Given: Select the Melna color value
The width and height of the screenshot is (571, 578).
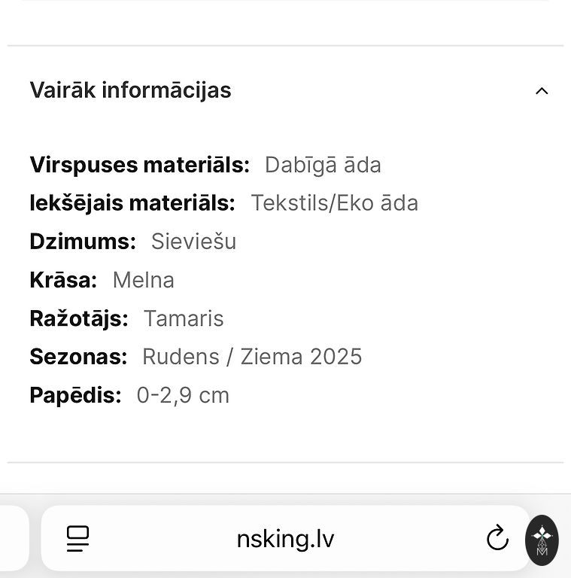Looking at the screenshot, I should pyautogui.click(x=143, y=280).
